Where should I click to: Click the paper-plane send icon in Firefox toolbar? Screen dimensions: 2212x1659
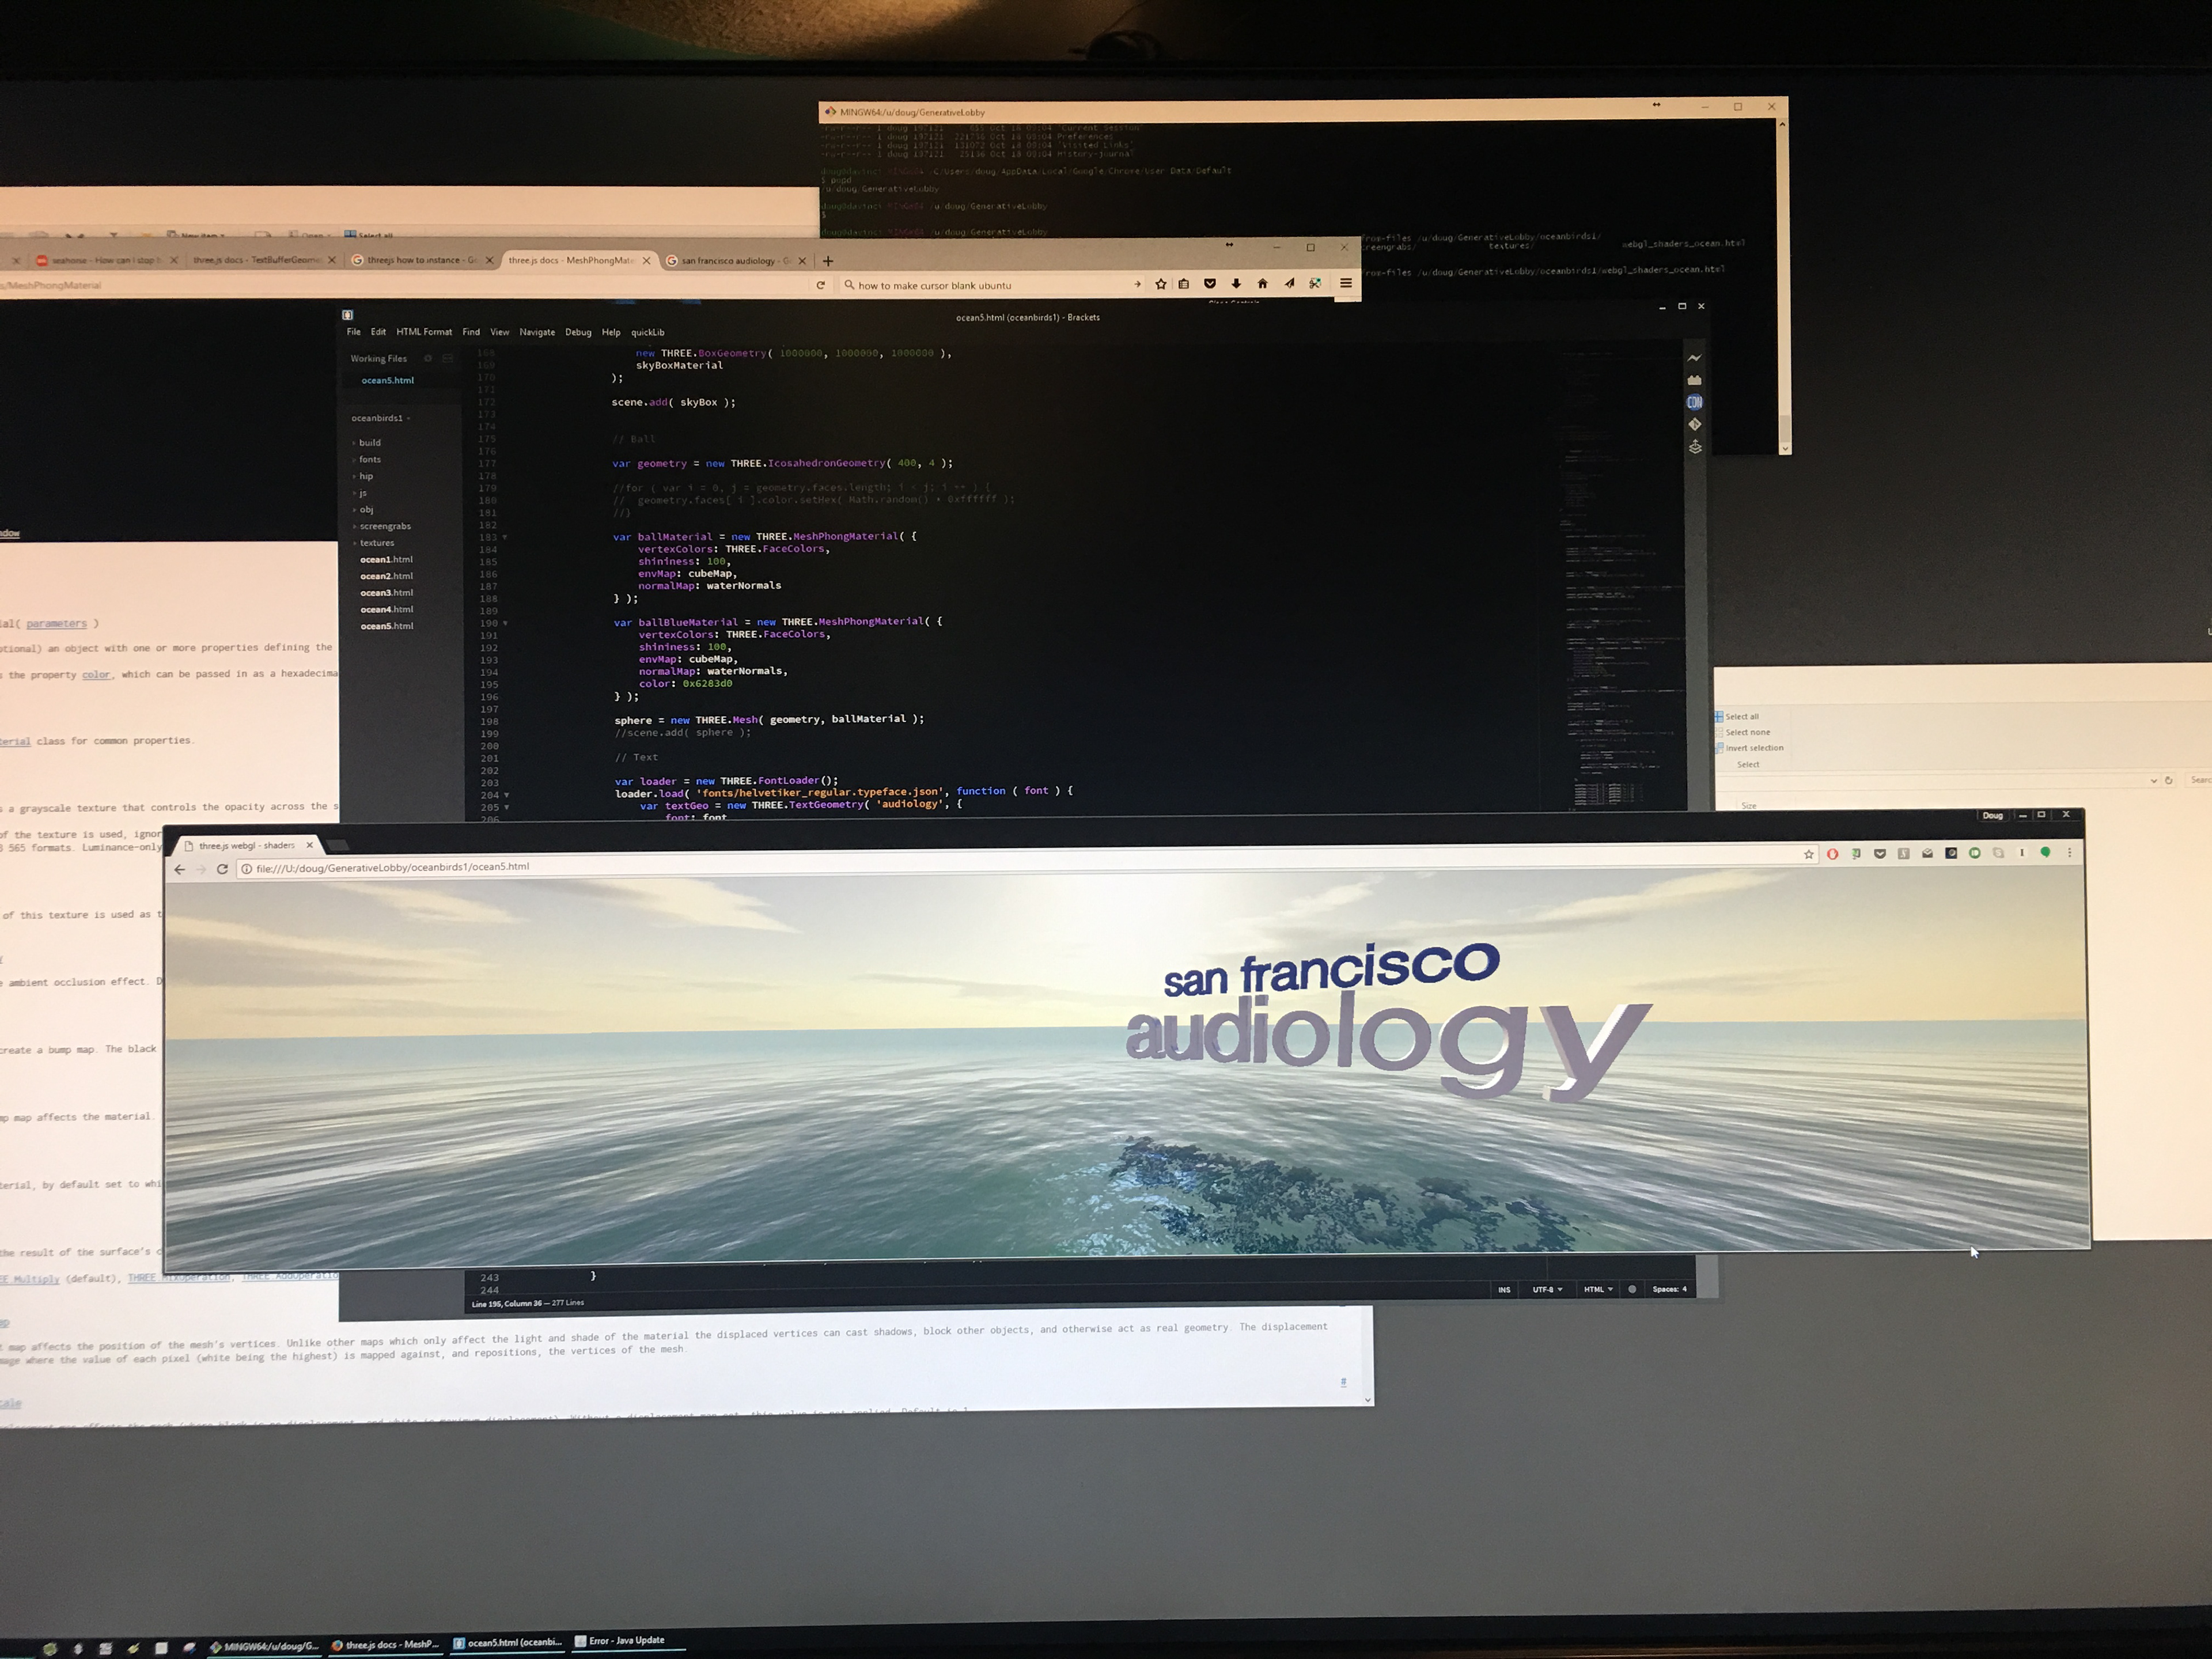pyautogui.click(x=1289, y=284)
